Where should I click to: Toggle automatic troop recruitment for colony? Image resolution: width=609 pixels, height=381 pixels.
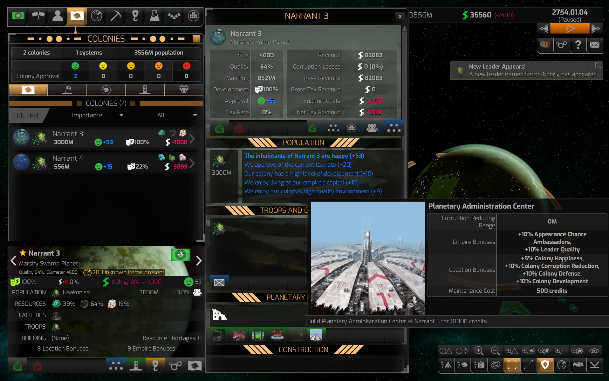(x=374, y=128)
